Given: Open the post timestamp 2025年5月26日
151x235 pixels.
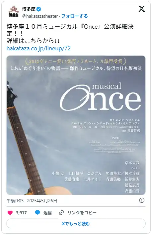Looking at the screenshot, I should tap(32, 201).
